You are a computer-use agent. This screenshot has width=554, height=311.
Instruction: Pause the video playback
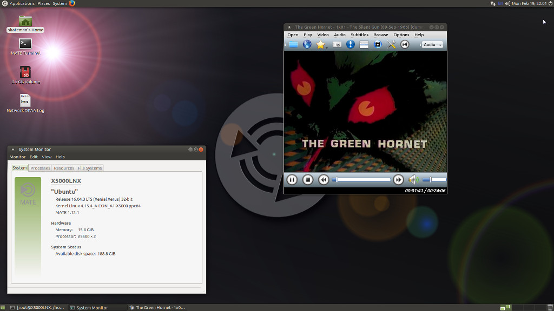[x=292, y=180]
